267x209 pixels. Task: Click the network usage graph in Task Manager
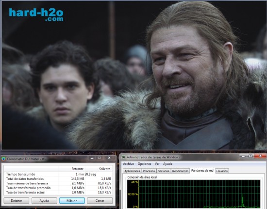[x=194, y=194]
